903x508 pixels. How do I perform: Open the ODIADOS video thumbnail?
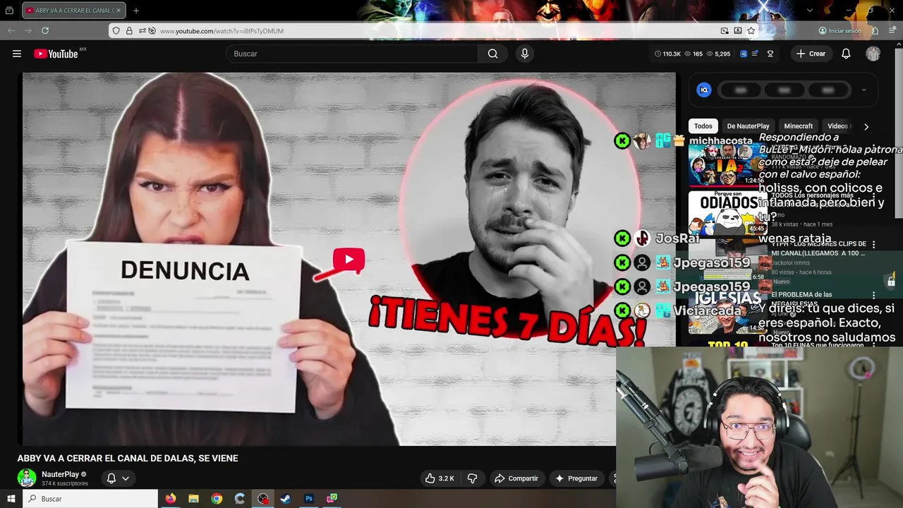click(x=727, y=213)
